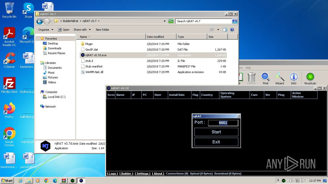Open the About link in njRAT
The width and height of the screenshot is (328, 184).
(x=158, y=174)
